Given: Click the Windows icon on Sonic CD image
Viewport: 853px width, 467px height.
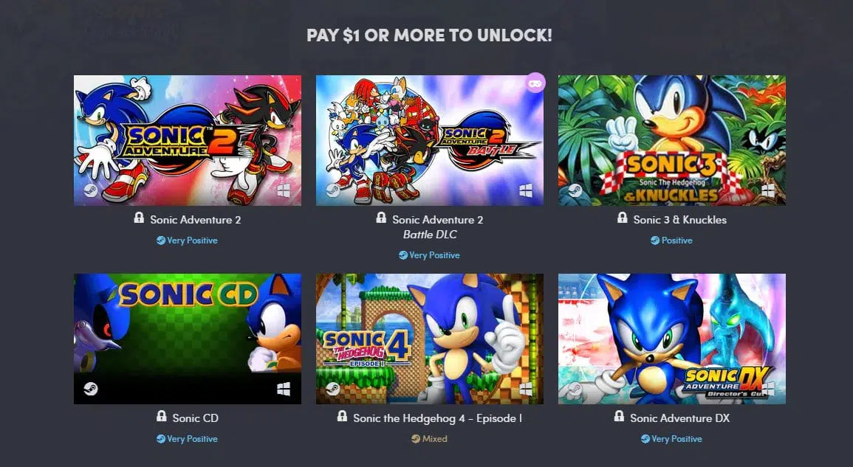Looking at the screenshot, I should [284, 389].
